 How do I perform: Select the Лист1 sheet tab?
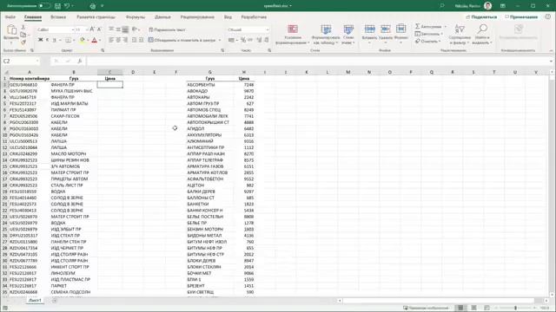click(35, 301)
